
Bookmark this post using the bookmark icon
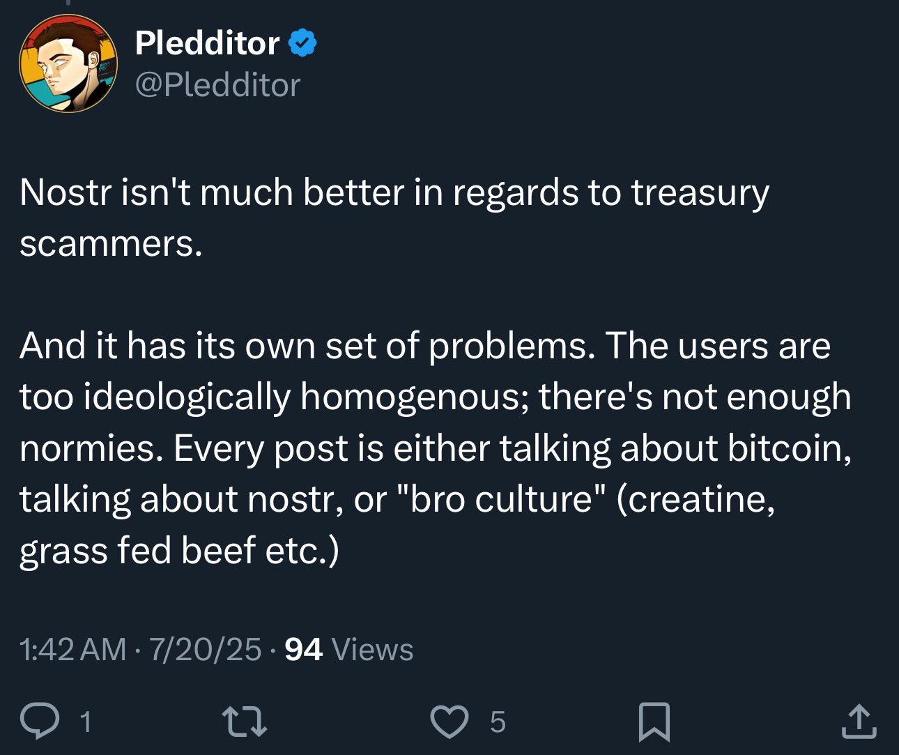[654, 722]
